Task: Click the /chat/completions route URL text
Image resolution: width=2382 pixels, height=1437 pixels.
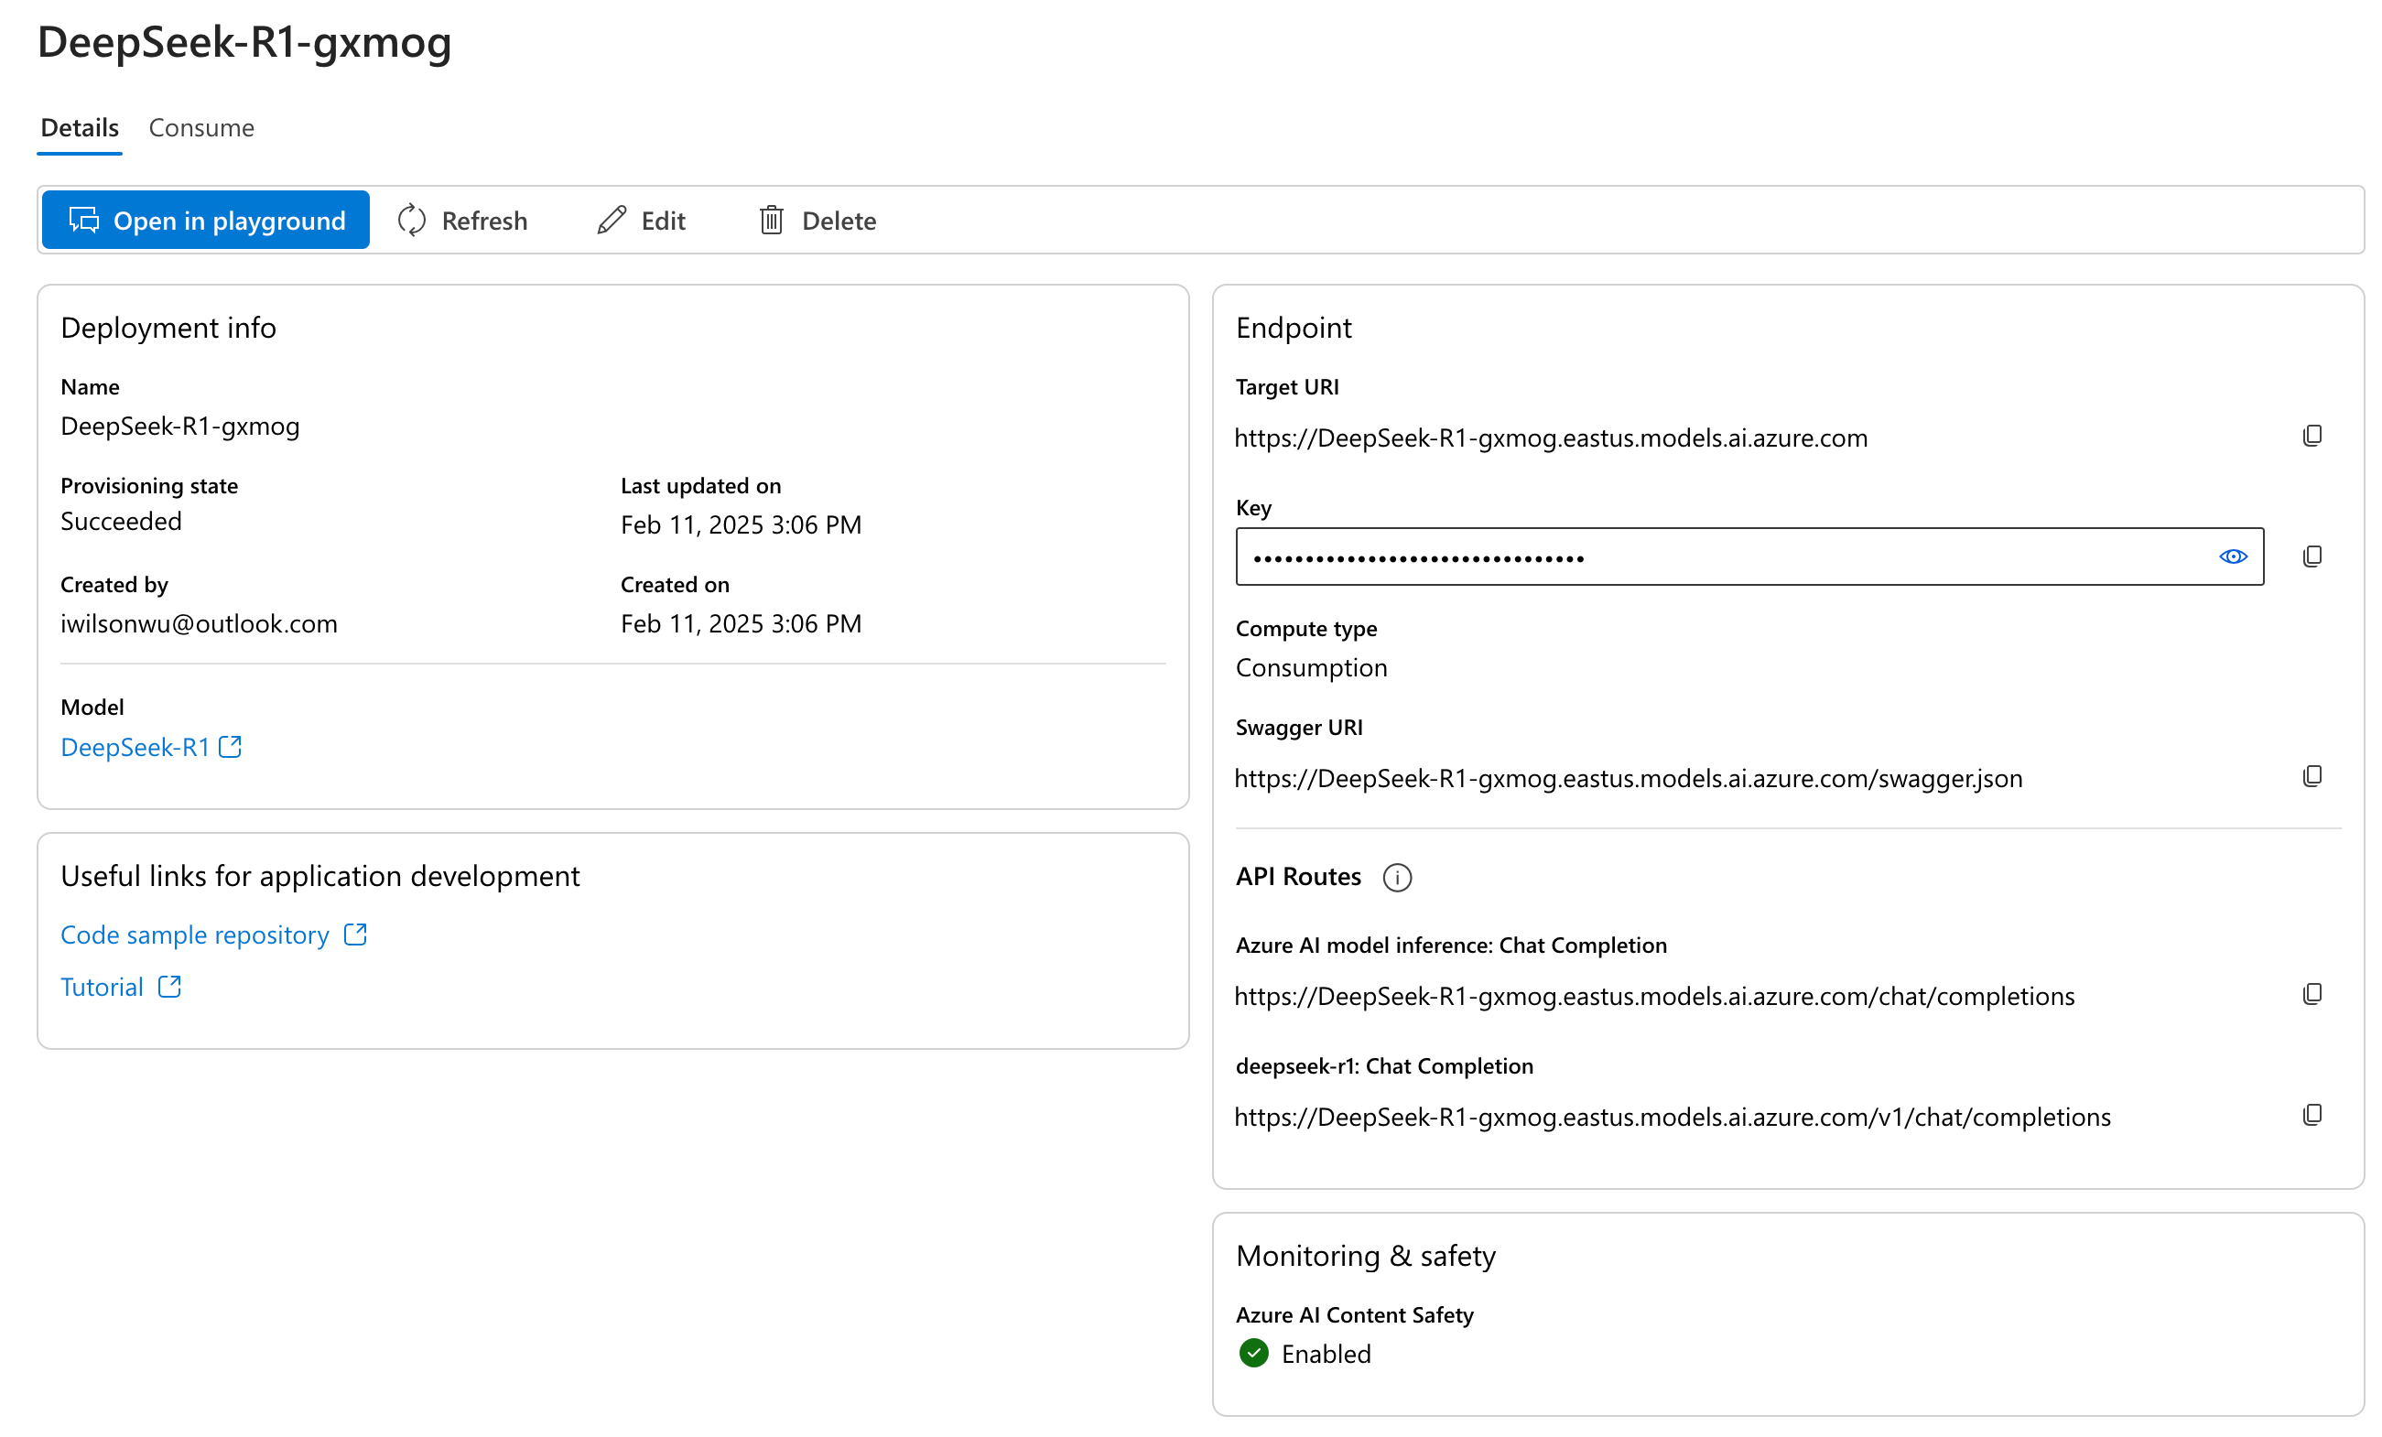Action: (x=1654, y=997)
